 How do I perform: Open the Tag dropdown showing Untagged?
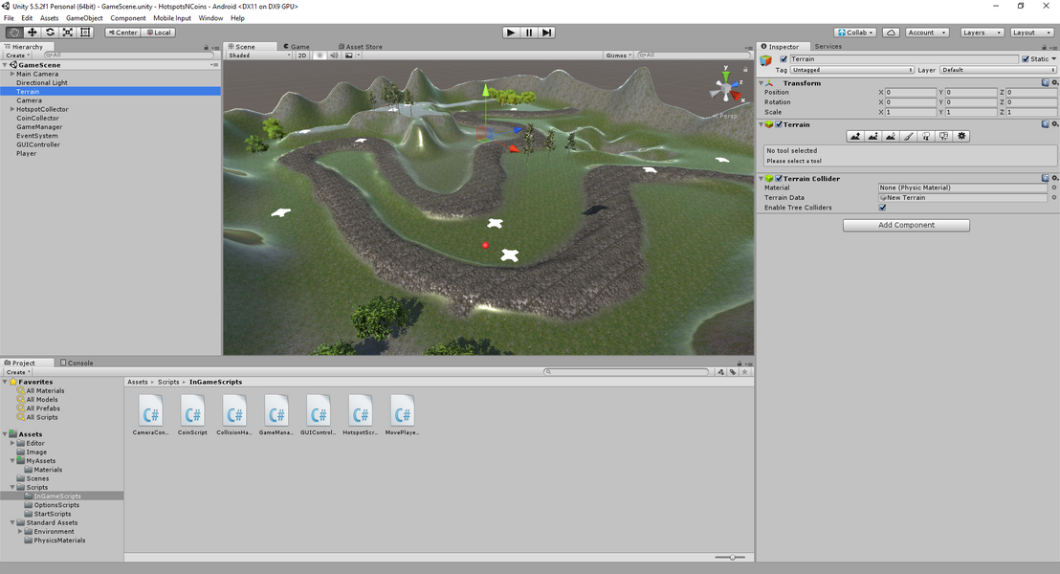pos(851,70)
